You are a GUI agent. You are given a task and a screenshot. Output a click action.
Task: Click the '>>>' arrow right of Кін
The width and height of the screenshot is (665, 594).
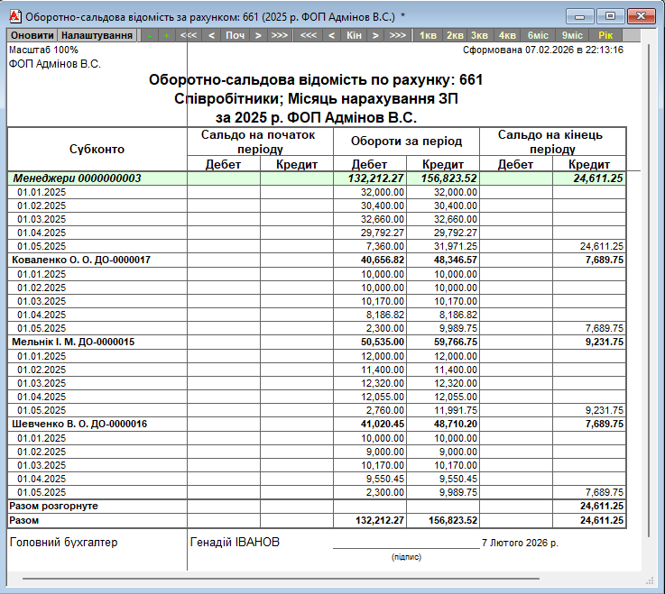point(398,35)
